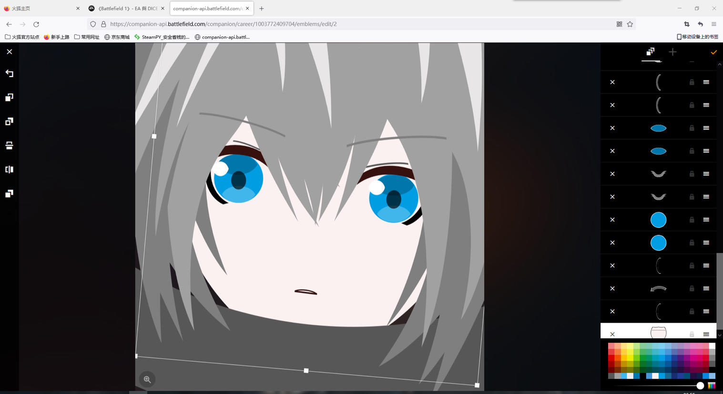The image size is (723, 394).
Task: Delete the selected face-shape layer
Action: pyautogui.click(x=612, y=334)
